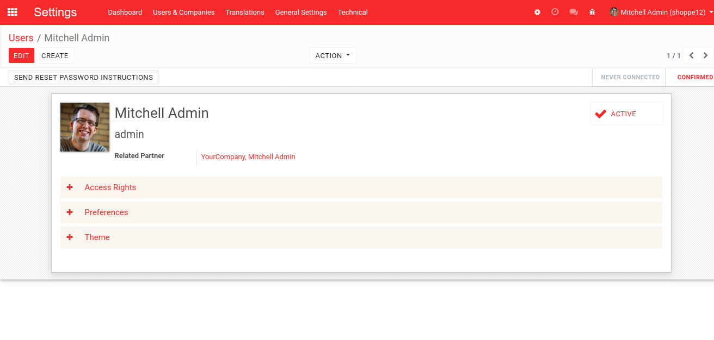The height and width of the screenshot is (340, 714).
Task: Toggle the Active status button
Action: pyautogui.click(x=627, y=114)
